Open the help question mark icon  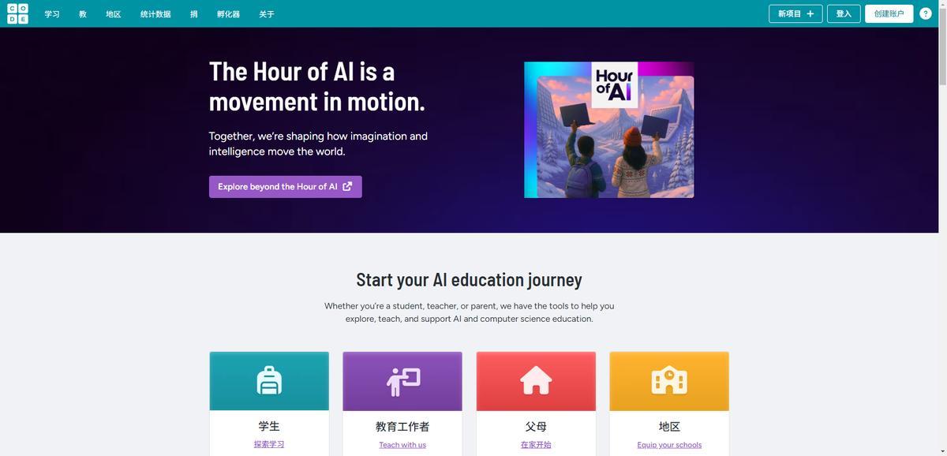[926, 13]
